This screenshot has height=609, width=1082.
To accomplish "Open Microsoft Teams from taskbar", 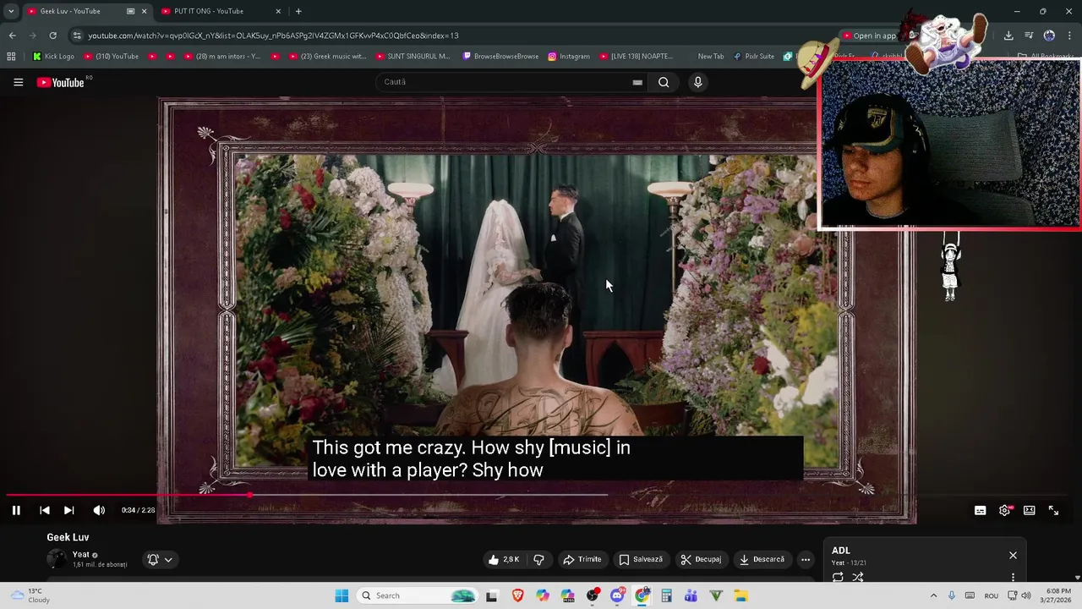I will pos(691,595).
